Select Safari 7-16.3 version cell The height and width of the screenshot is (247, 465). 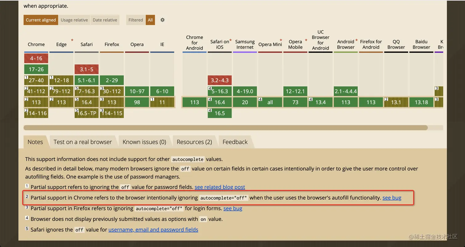(87, 91)
